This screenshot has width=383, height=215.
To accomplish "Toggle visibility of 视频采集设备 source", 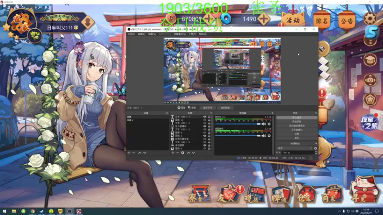I will pos(205,139).
